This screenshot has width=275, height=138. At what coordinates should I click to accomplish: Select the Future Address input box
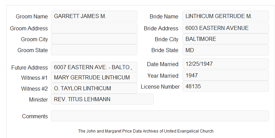coord(94,67)
